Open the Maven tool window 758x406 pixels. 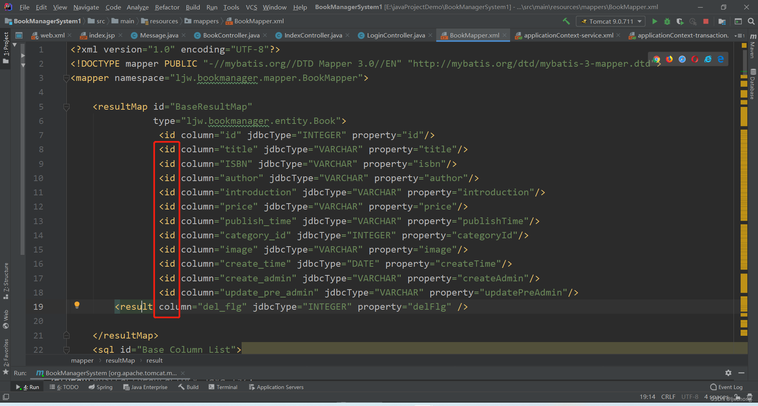coord(752,48)
